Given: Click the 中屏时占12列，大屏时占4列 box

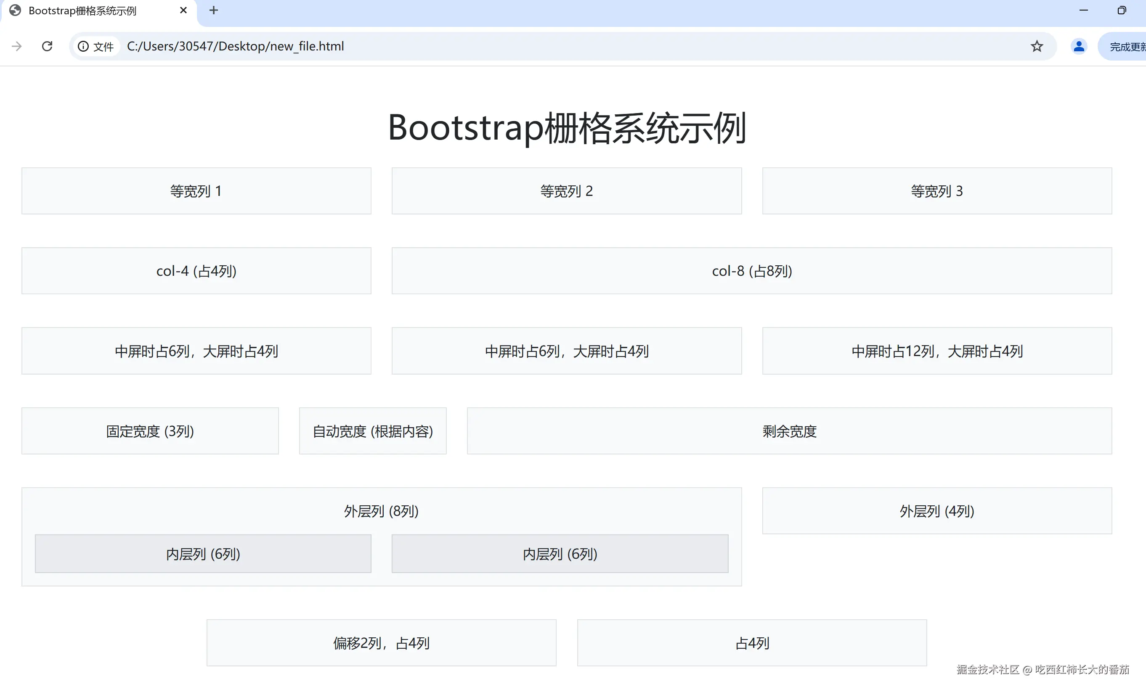Looking at the screenshot, I should [x=937, y=351].
